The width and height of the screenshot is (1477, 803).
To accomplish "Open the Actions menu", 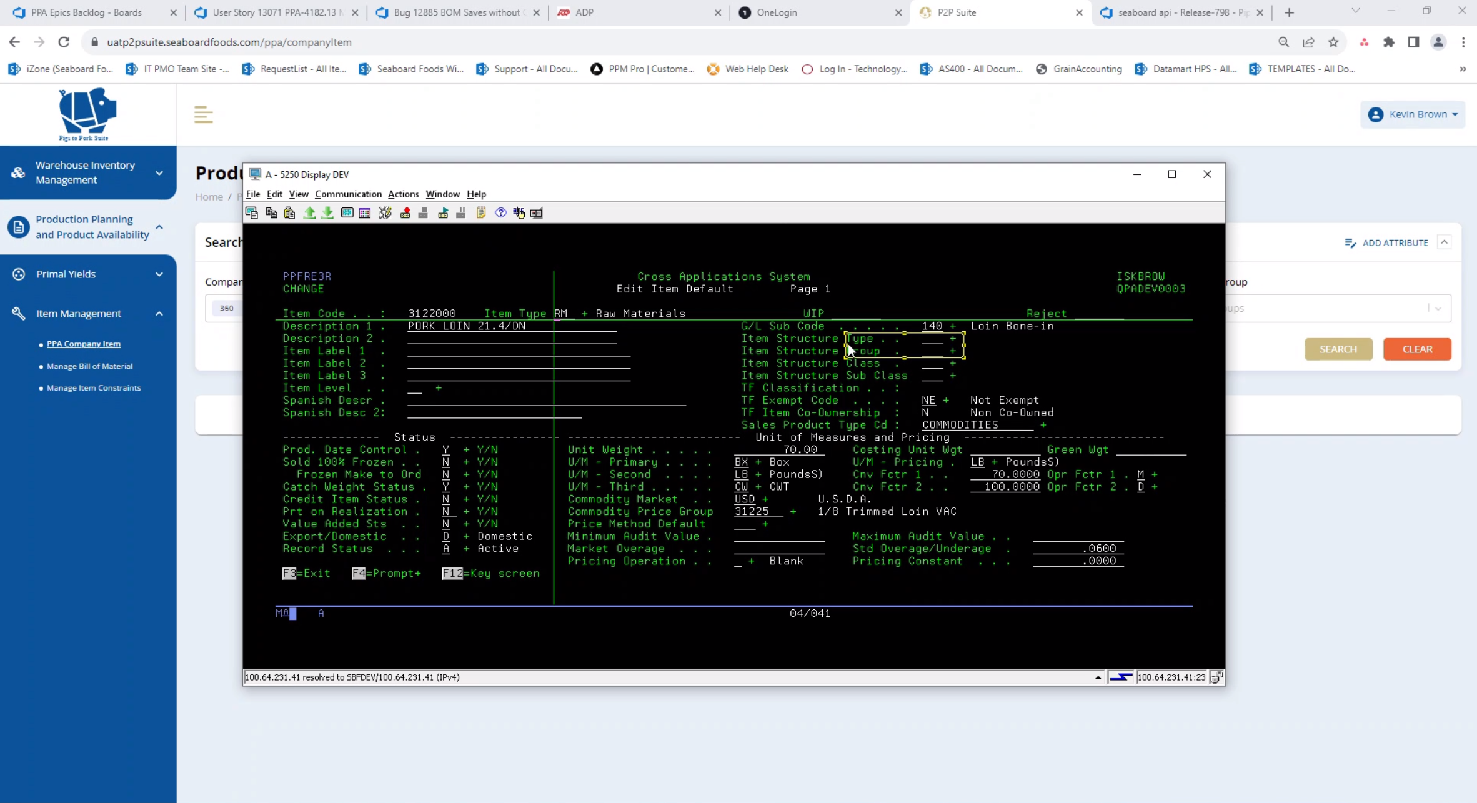I will (403, 194).
